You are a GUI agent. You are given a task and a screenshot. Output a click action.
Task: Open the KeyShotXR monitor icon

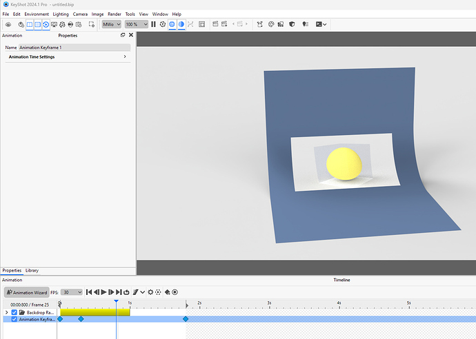(x=54, y=24)
